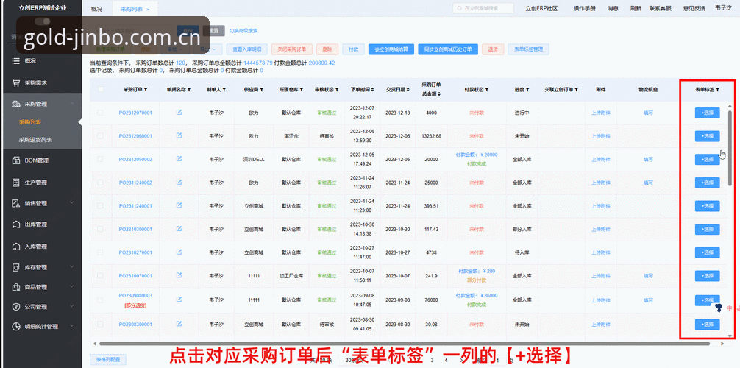Click the vertical table scrollbar
The image size is (740, 368).
[730, 149]
